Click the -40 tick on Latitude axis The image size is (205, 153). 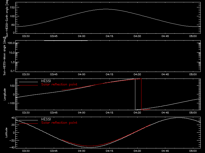[12, 148]
